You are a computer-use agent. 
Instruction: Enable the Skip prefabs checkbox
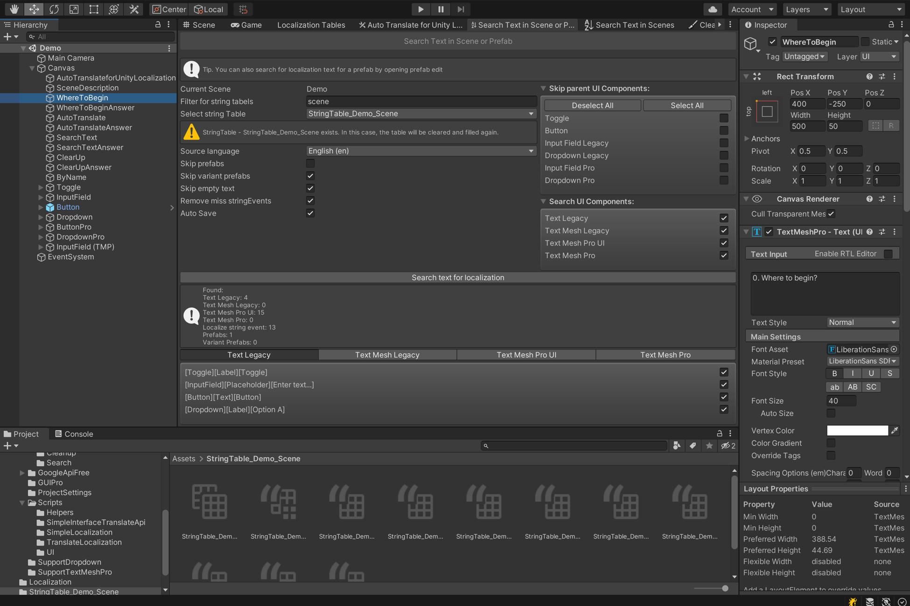(x=310, y=164)
